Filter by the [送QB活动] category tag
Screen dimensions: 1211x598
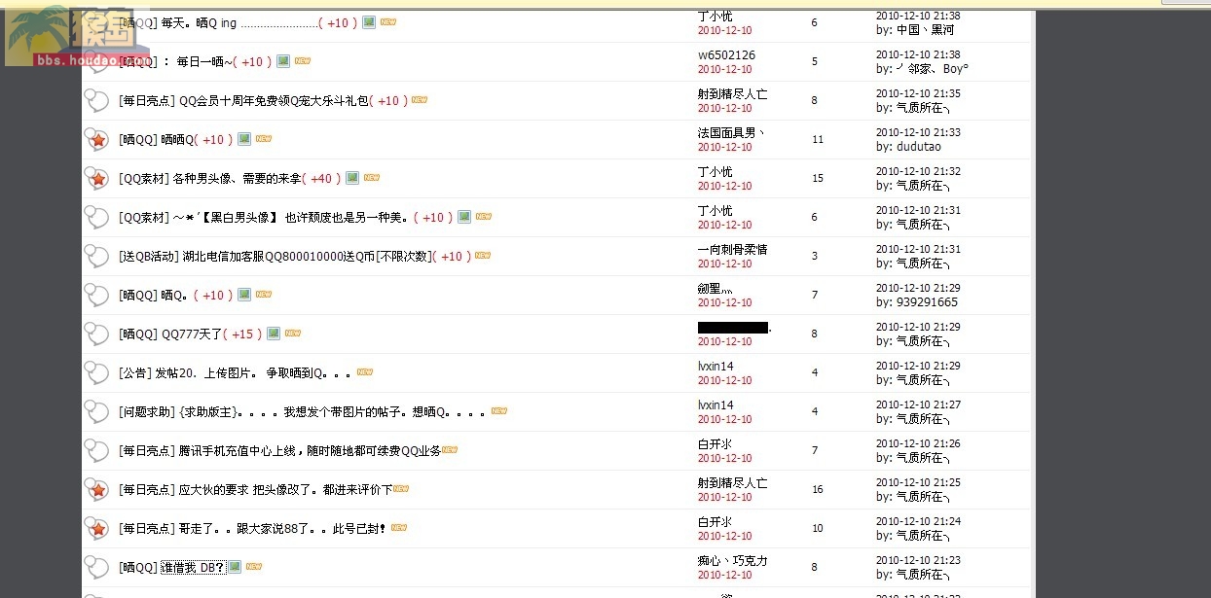148,256
